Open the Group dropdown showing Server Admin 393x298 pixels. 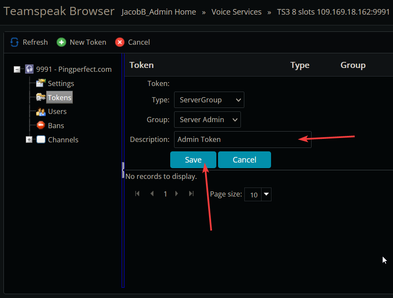[207, 120]
